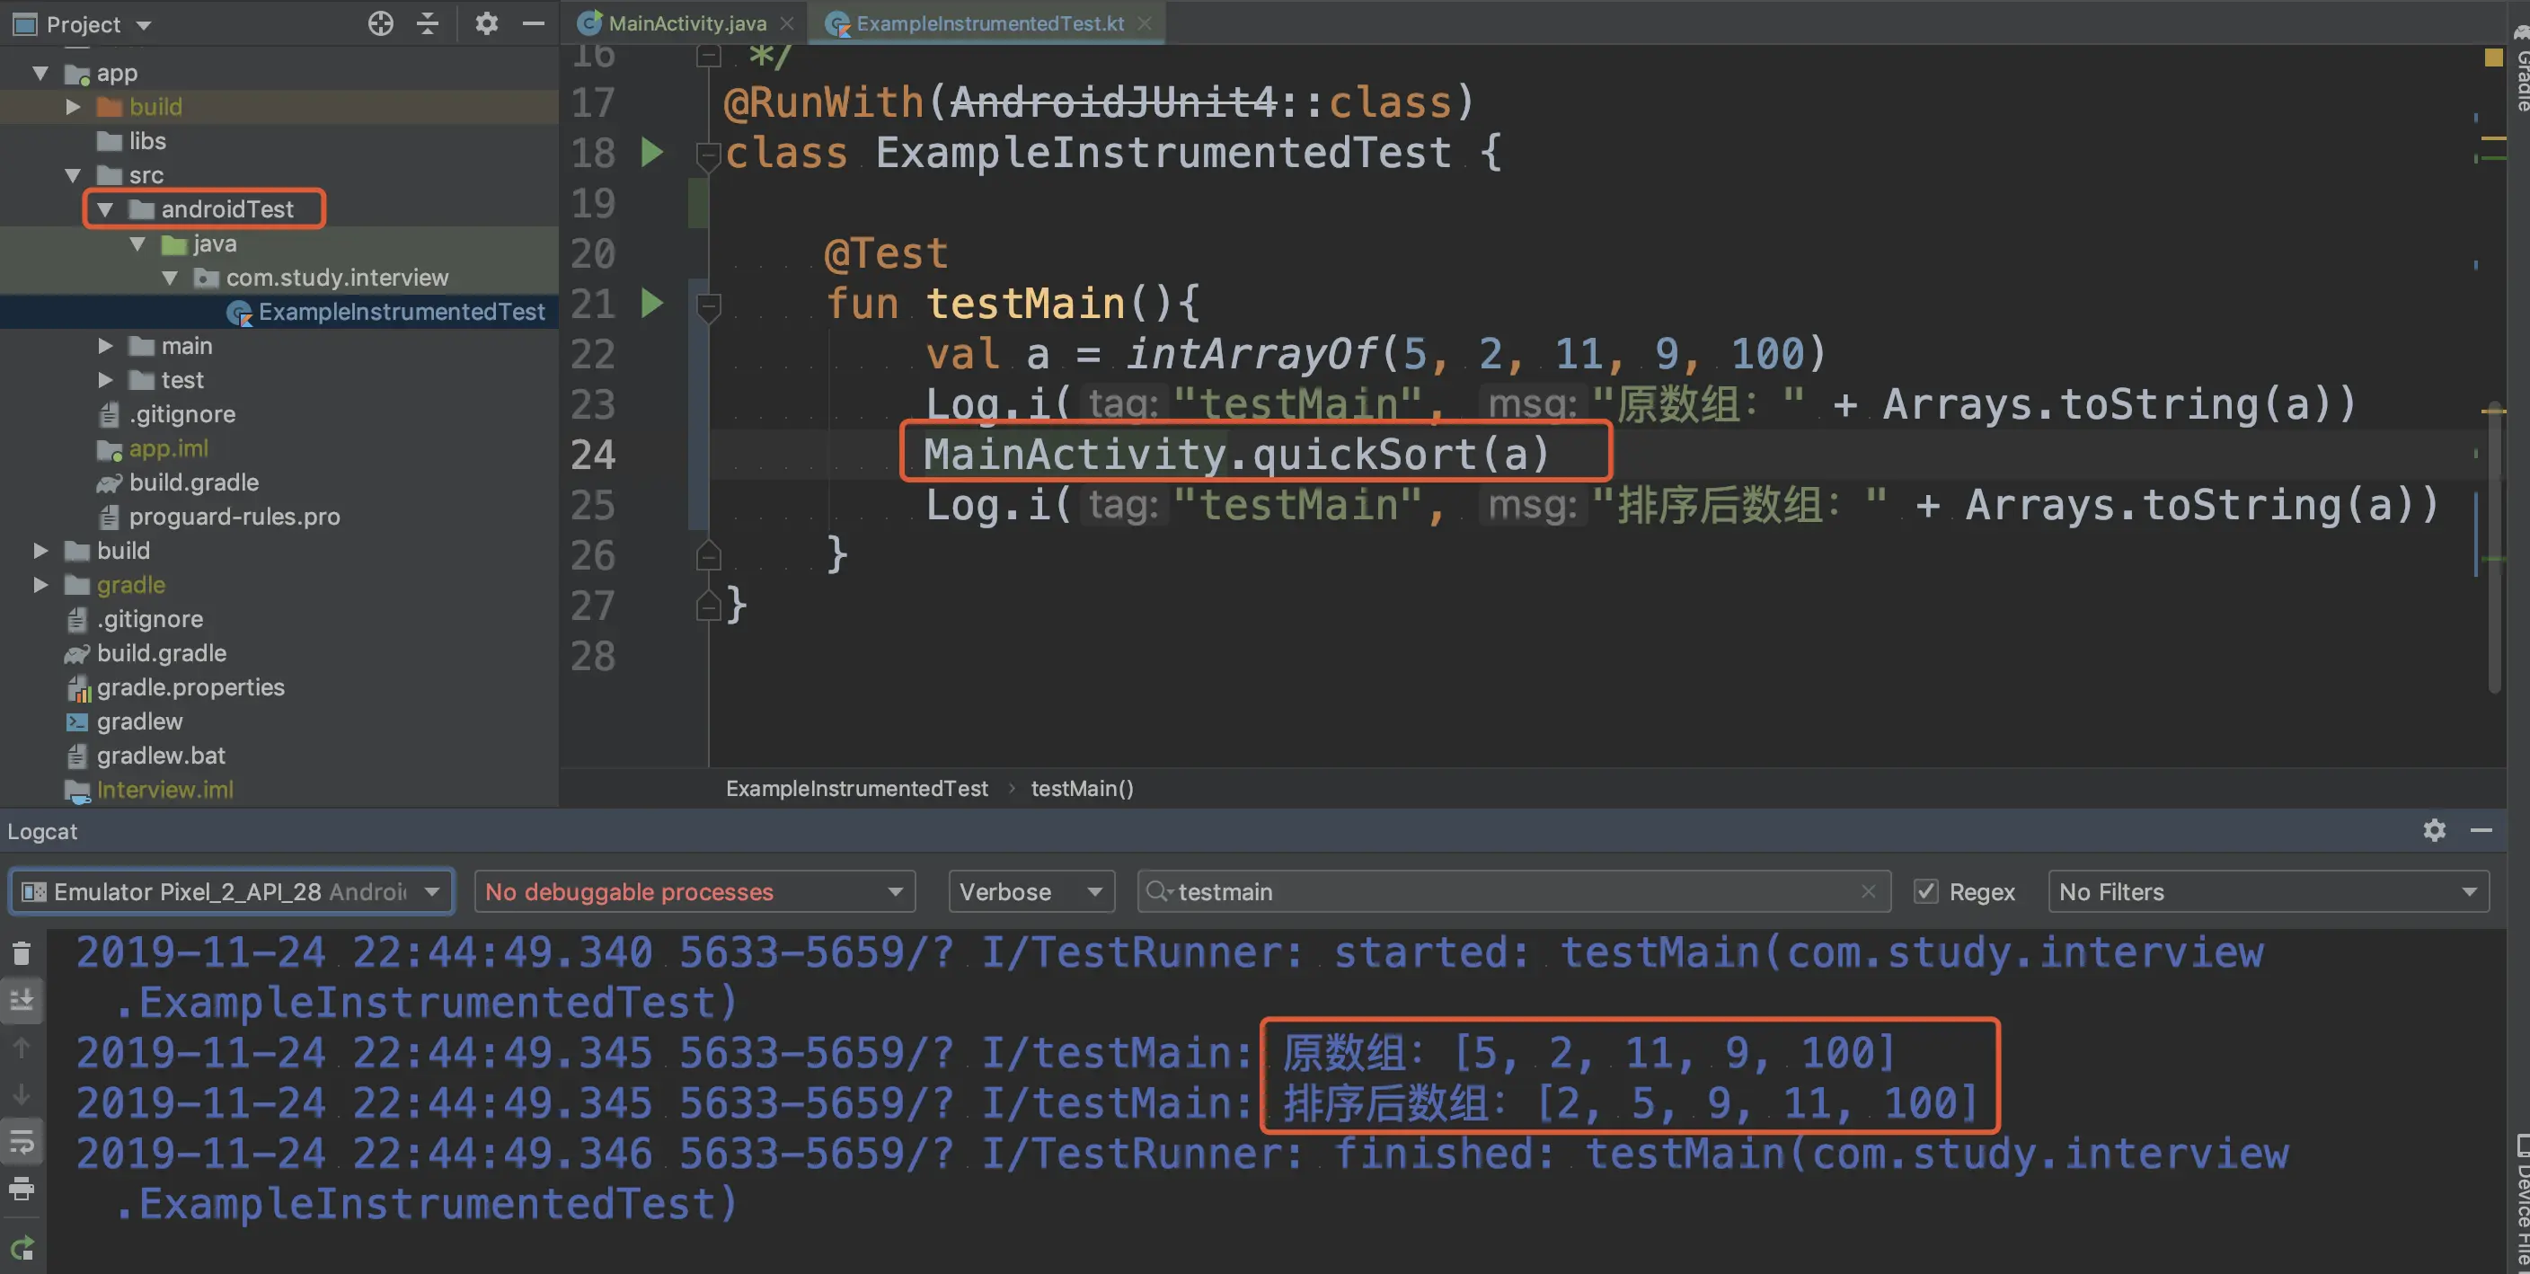Image resolution: width=2530 pixels, height=1274 pixels.
Task: Select ExampleInstrumentedTest file in project tree
Action: tap(401, 312)
